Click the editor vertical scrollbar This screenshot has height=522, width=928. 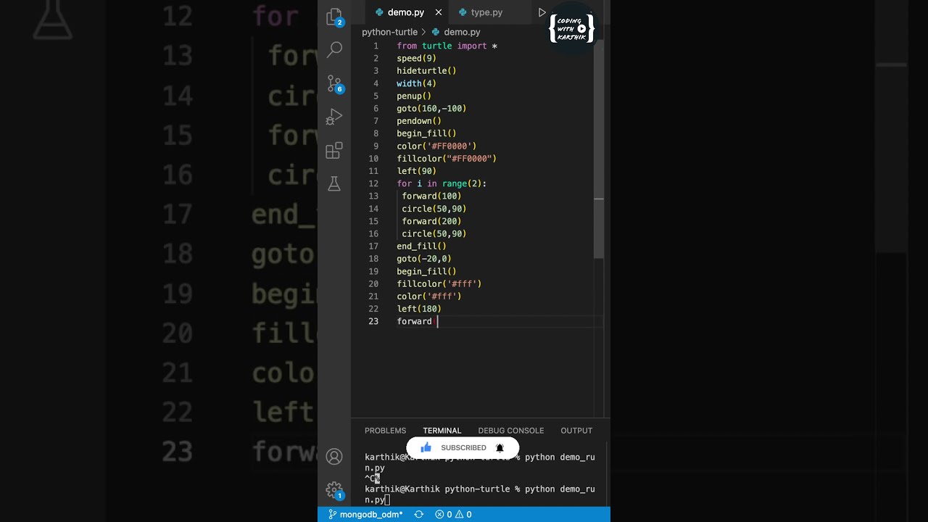click(599, 152)
